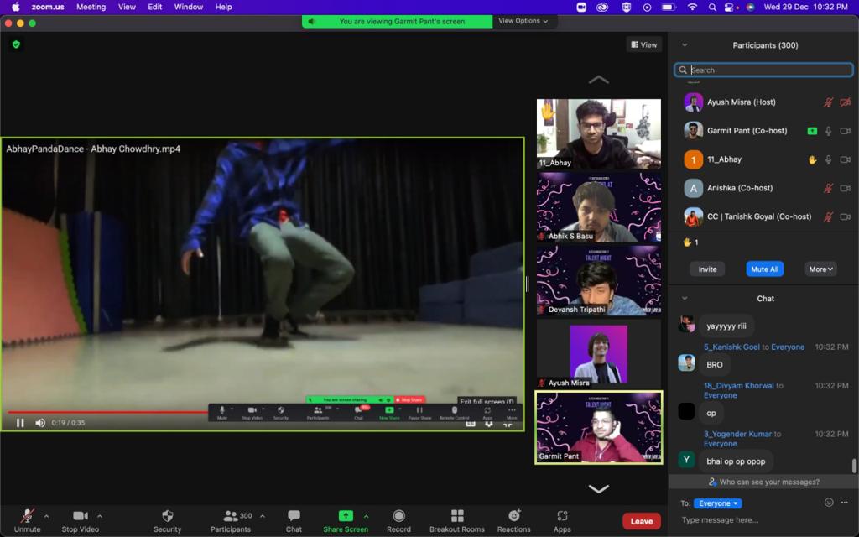Toggle Ayush Misra's muted microphone
The image size is (859, 537).
tap(828, 102)
